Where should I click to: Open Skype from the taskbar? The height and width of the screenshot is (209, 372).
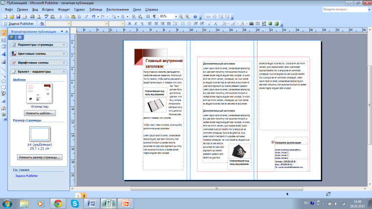(x=74, y=203)
